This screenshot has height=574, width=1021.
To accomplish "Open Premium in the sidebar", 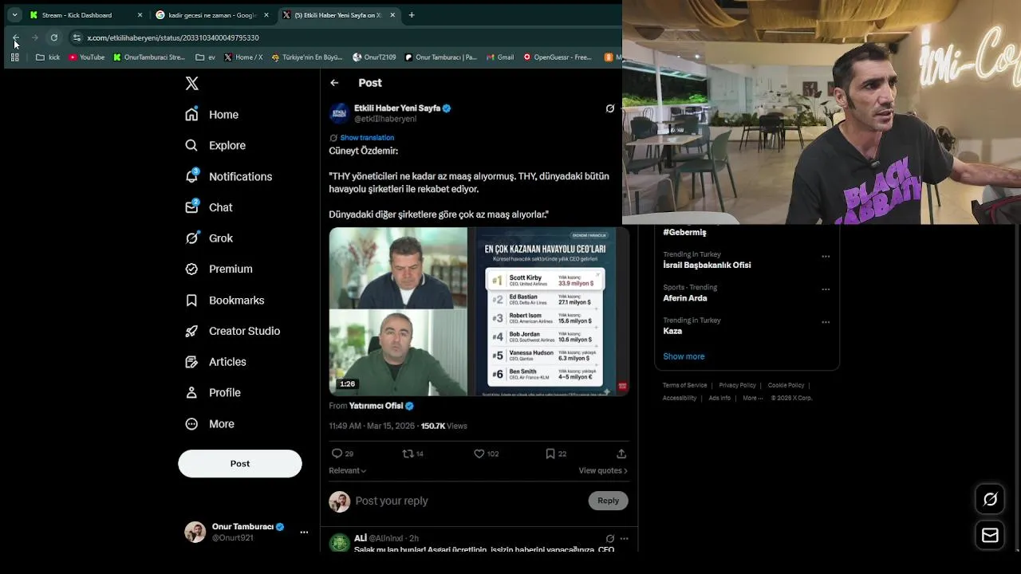I will click(x=219, y=269).
